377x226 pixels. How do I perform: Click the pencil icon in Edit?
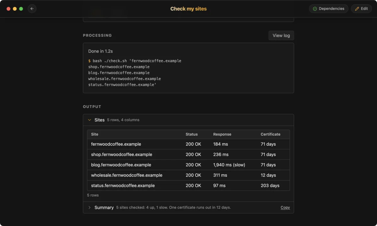pyautogui.click(x=357, y=9)
